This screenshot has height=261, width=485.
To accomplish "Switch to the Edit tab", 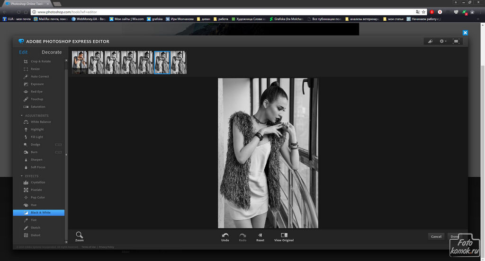I will tap(23, 52).
